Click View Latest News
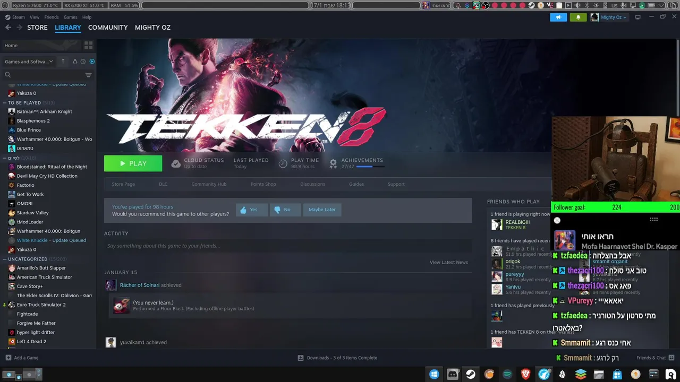Screen dimensions: 680x382 click(449, 262)
